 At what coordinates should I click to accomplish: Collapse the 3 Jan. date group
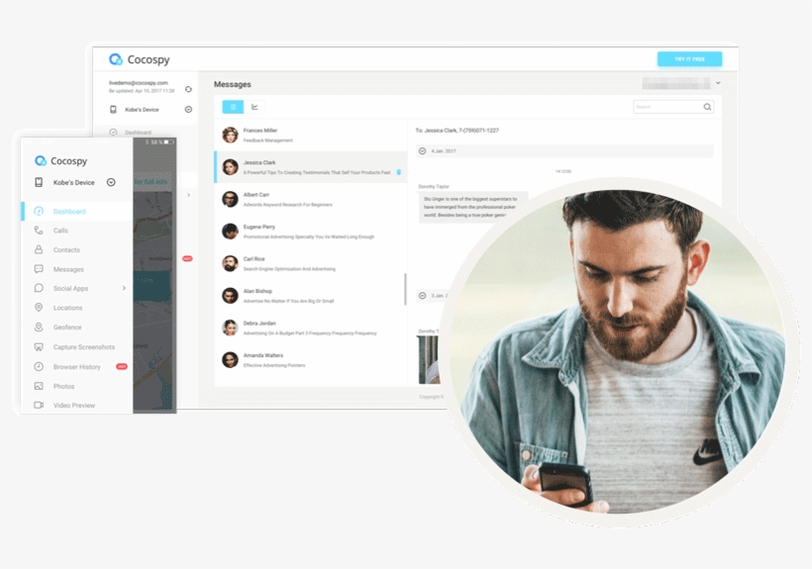point(423,295)
